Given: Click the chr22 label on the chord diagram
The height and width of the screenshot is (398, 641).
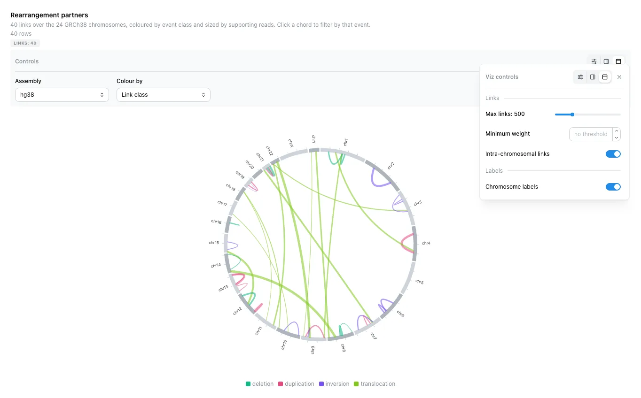Looking at the screenshot, I should pos(269,150).
